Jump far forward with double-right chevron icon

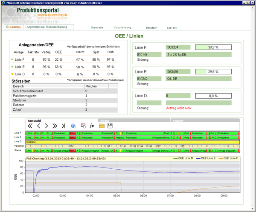pos(55,126)
